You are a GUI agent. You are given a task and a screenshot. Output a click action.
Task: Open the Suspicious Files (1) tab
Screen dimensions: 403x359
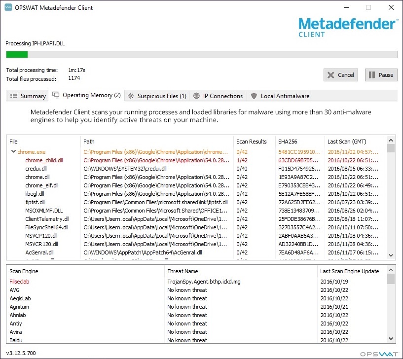coord(157,96)
